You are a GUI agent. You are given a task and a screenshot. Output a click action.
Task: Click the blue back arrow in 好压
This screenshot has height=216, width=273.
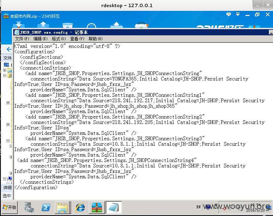pos(9,49)
